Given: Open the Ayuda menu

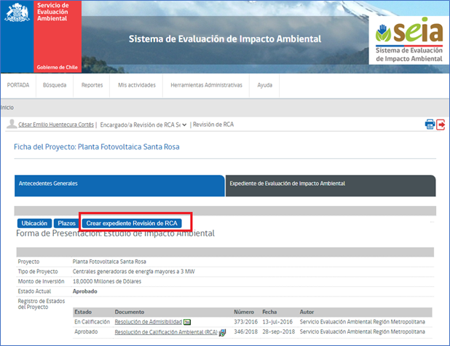Looking at the screenshot, I should pos(264,85).
